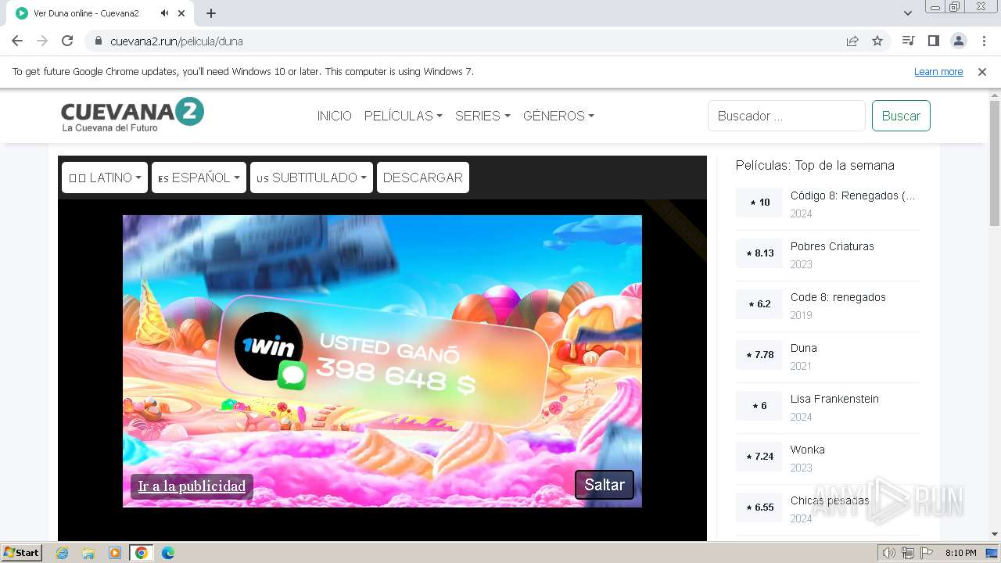Open Wonka movie link
The height and width of the screenshot is (563, 1001).
807,450
